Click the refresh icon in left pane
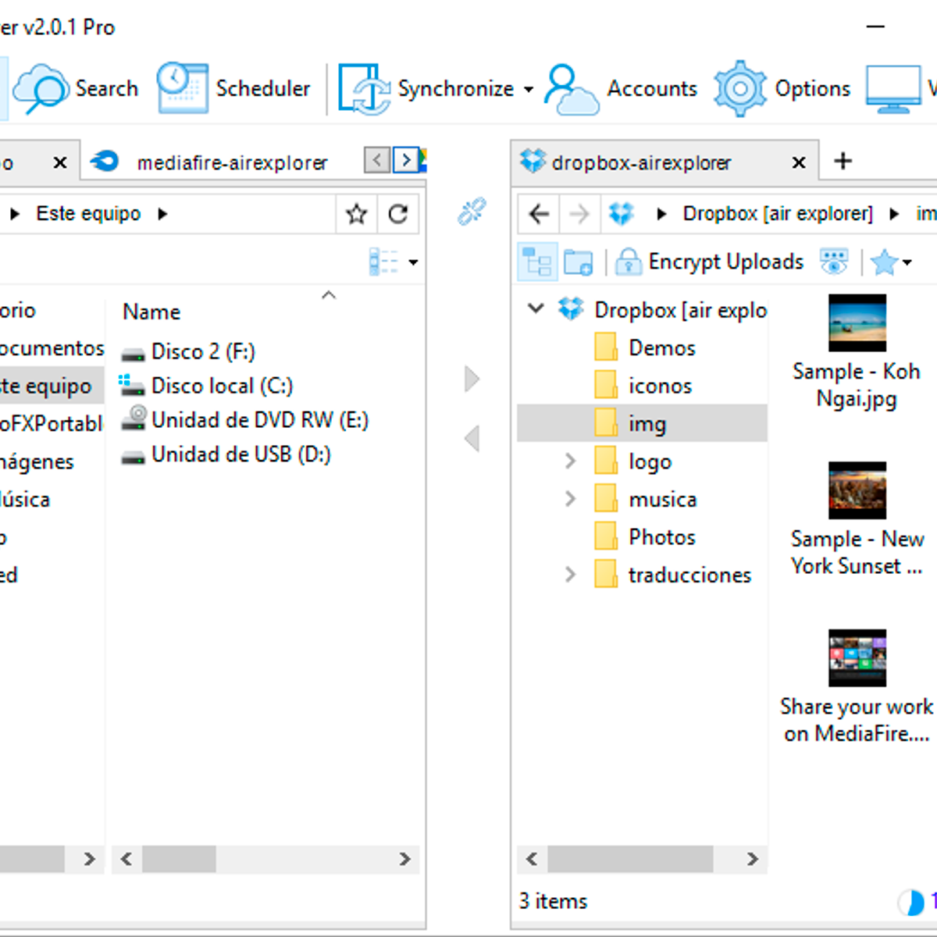The height and width of the screenshot is (937, 937). 398,214
